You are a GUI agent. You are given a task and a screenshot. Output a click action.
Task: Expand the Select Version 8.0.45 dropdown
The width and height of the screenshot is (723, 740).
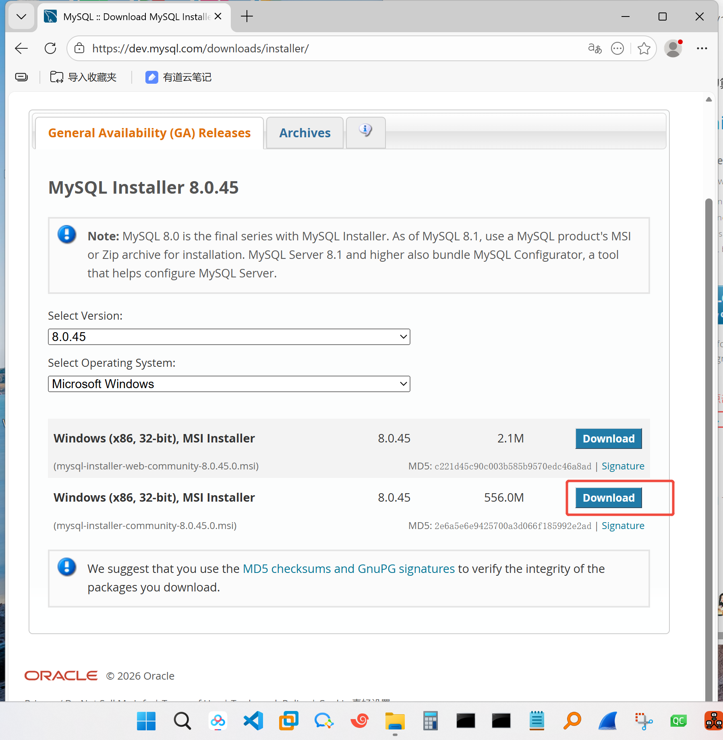(x=229, y=337)
